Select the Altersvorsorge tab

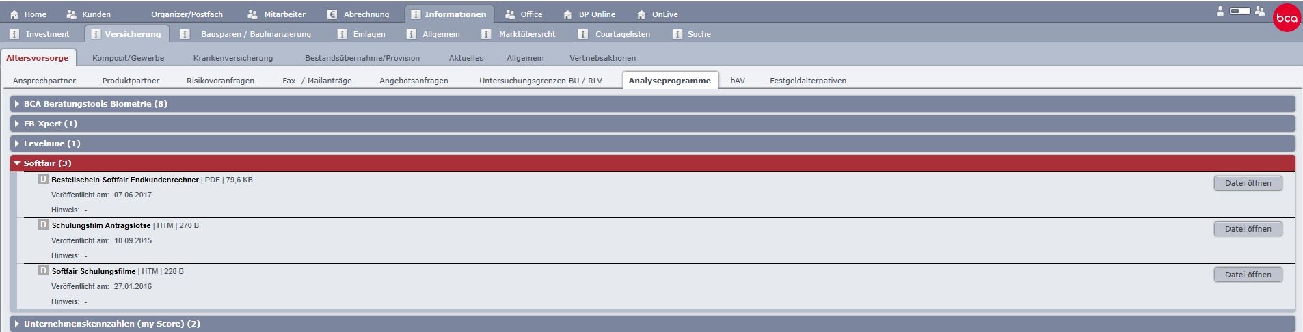pyautogui.click(x=38, y=58)
